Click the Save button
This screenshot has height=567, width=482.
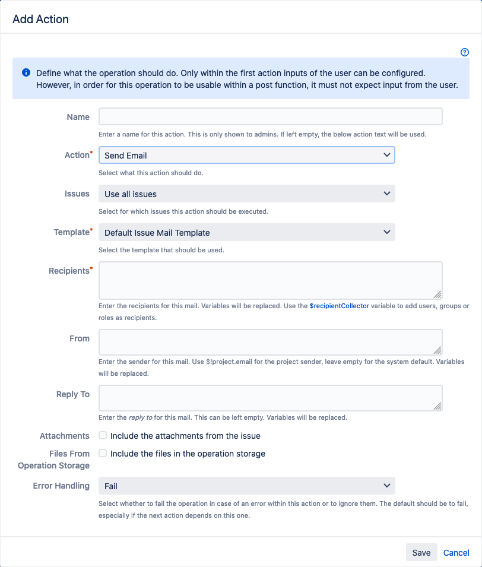(x=421, y=552)
